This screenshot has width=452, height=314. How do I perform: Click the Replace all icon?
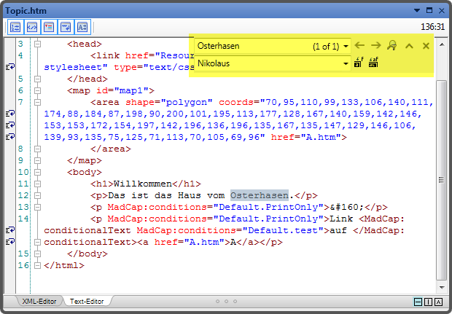pyautogui.click(x=373, y=63)
